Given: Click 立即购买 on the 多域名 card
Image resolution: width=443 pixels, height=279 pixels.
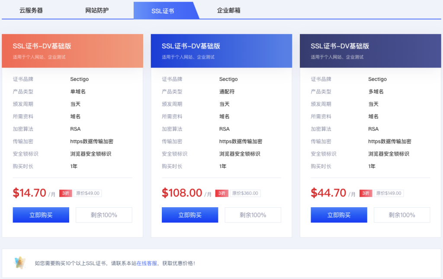Looking at the screenshot, I should [339, 215].
